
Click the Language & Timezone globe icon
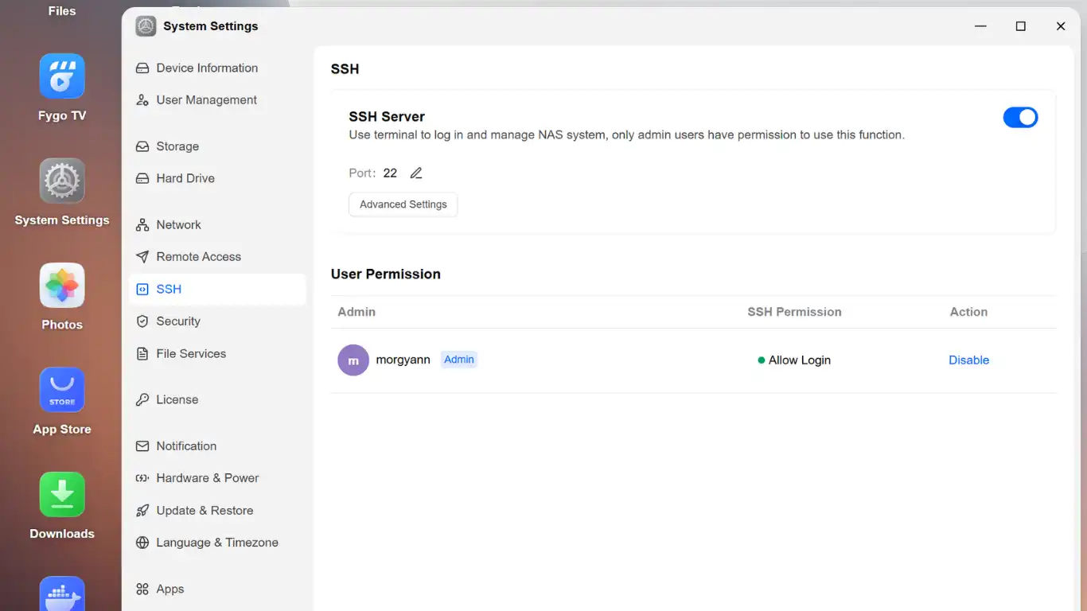[x=142, y=543]
